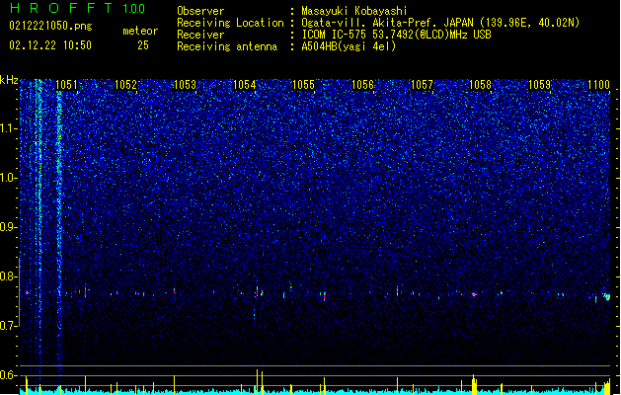The width and height of the screenshot is (621, 395).
Task: Click the red echo spike just after 1054
Action: click(x=258, y=292)
